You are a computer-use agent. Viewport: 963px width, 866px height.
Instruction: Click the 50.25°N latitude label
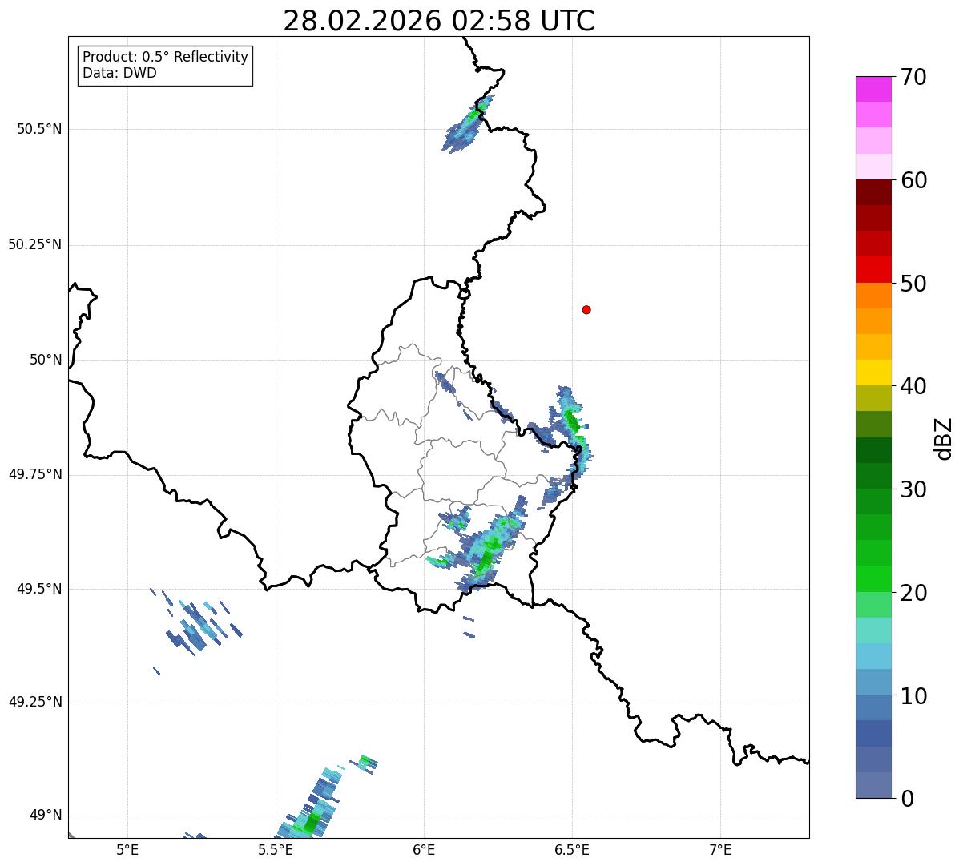pos(35,244)
